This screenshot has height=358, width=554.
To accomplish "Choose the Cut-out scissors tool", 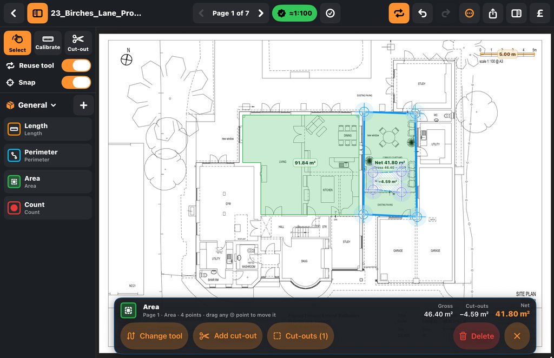I will pos(78,43).
